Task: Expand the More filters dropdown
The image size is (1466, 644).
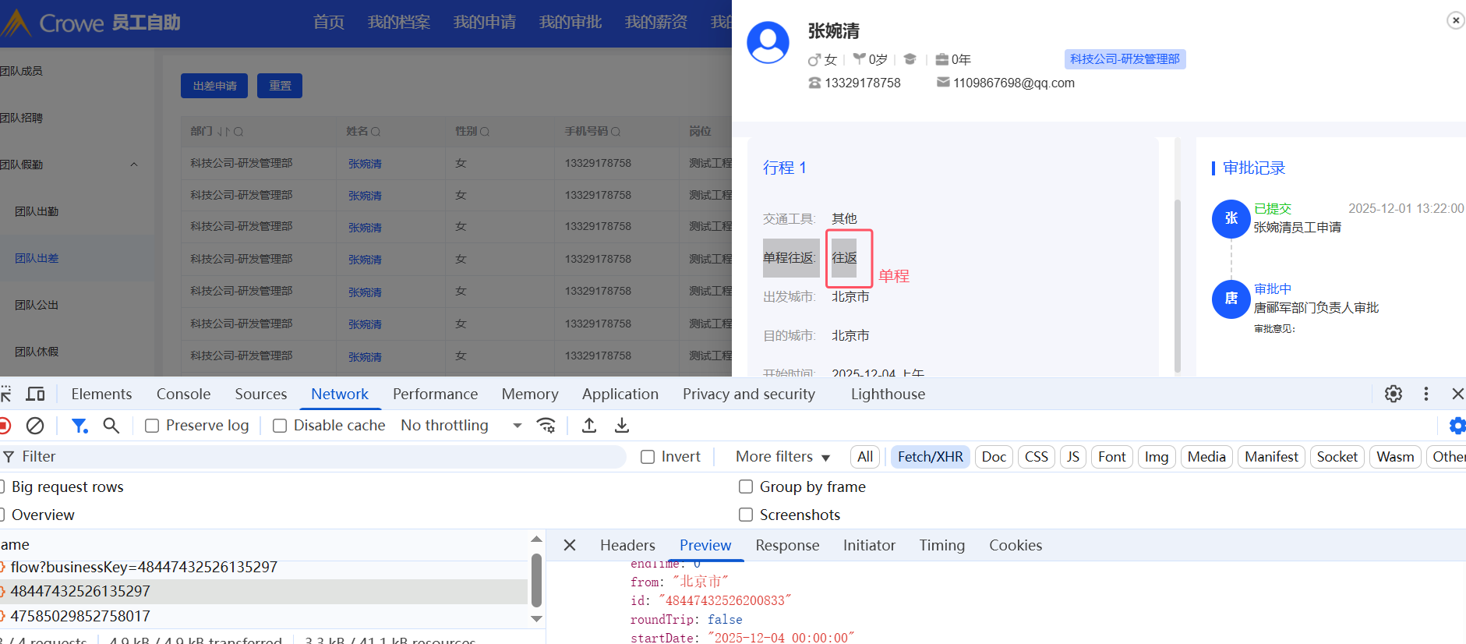Action: [x=782, y=456]
